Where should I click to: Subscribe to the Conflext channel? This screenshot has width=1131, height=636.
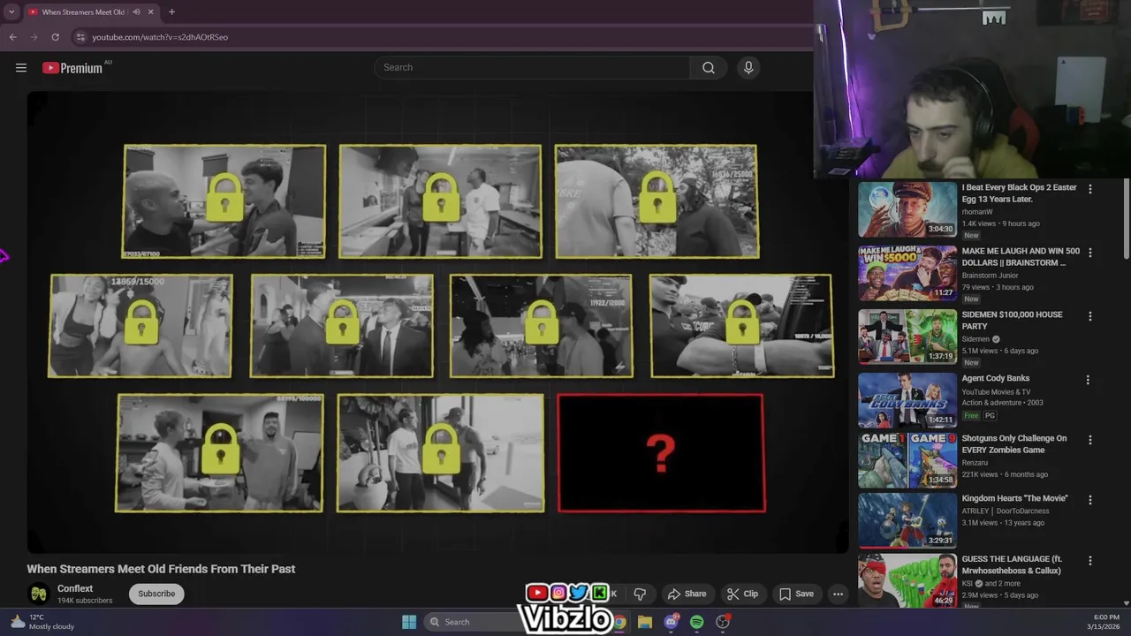tap(156, 594)
